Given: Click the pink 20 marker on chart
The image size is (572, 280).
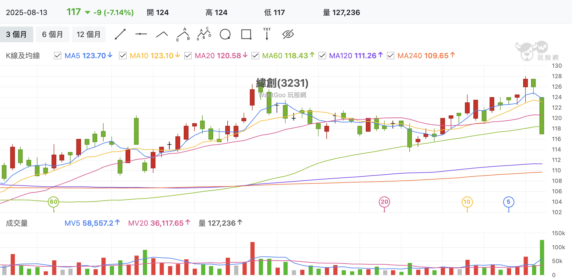Looking at the screenshot, I should tap(384, 202).
